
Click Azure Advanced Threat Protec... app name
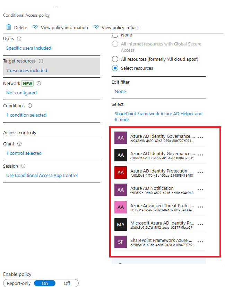coord(162,205)
